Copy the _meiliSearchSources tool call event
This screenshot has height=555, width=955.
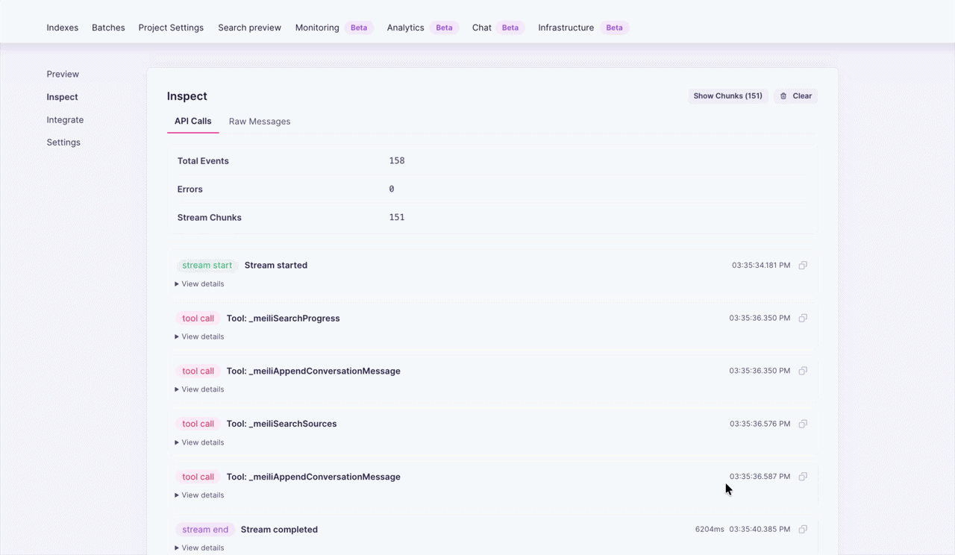[803, 424]
